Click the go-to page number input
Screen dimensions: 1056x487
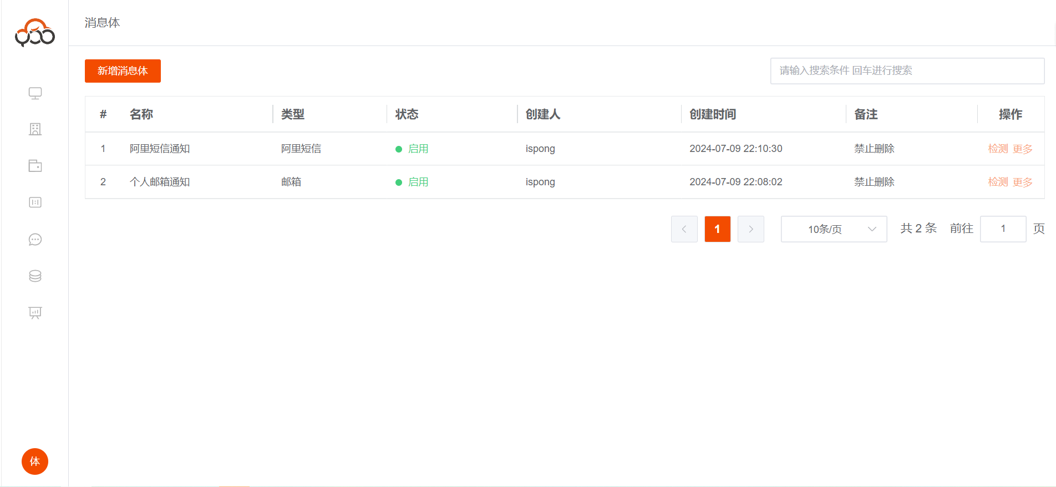click(x=1003, y=229)
